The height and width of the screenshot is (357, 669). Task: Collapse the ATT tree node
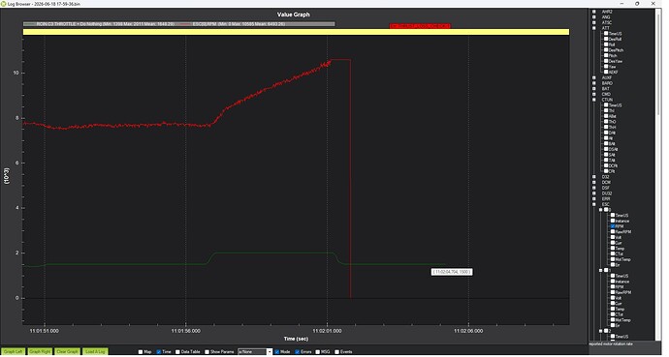tap(594, 28)
